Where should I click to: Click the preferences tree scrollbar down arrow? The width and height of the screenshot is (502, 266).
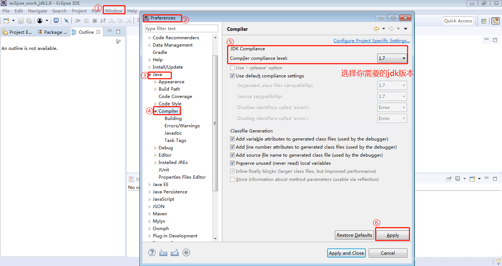pyautogui.click(x=215, y=238)
